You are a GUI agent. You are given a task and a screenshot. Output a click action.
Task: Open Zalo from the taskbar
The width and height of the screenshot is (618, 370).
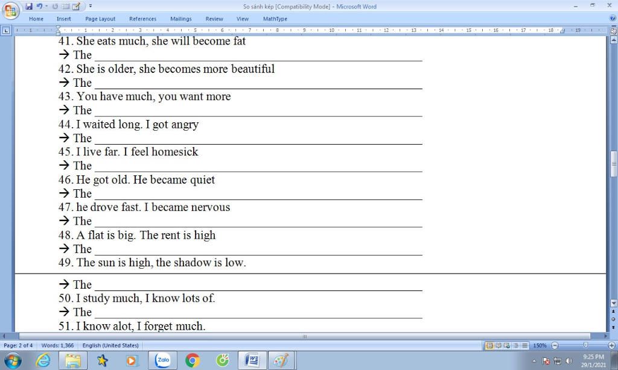(163, 360)
